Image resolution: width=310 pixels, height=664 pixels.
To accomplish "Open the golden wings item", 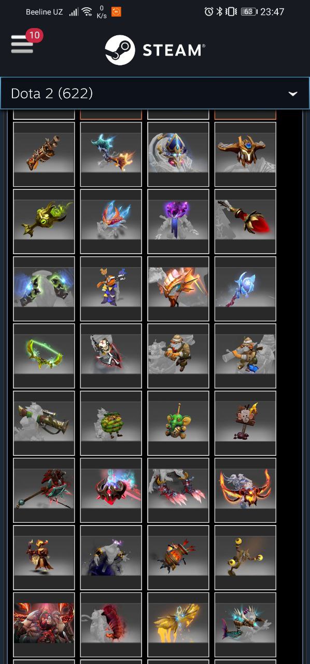I will pos(178,625).
